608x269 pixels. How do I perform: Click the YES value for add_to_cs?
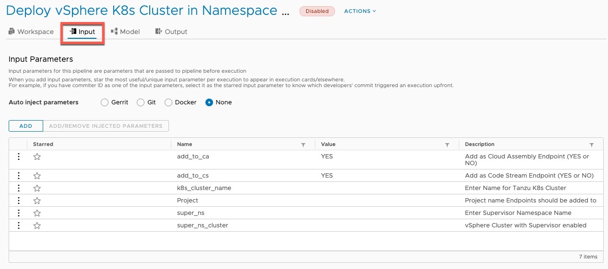pyautogui.click(x=327, y=176)
